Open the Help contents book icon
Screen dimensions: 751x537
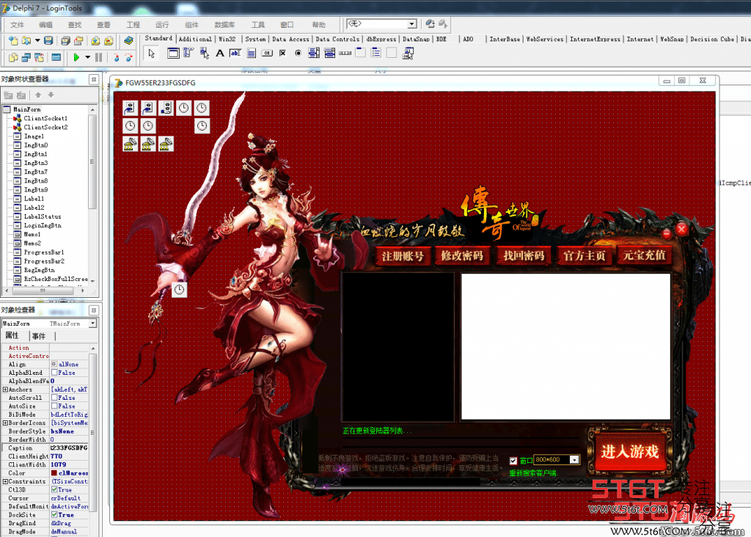(128, 41)
